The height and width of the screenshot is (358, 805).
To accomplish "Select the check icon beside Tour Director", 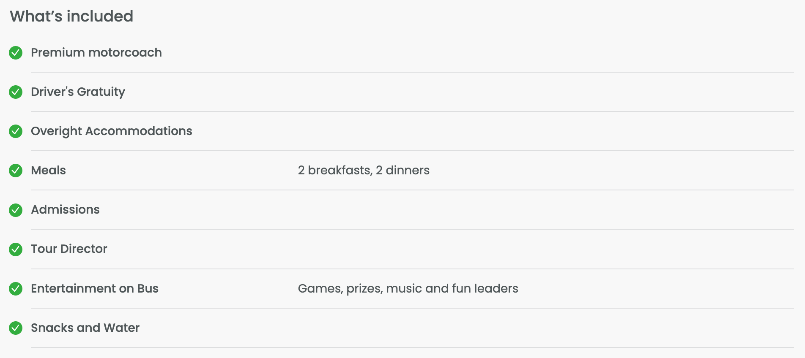I will 16,249.
